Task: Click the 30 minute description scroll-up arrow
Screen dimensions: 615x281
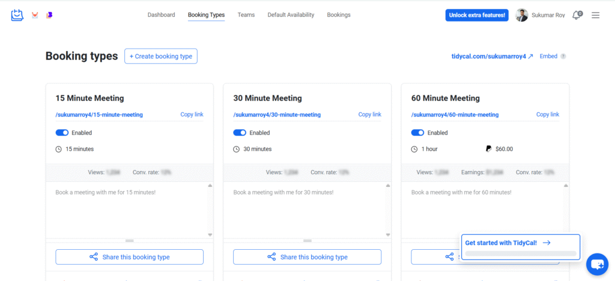Action: pos(388,186)
